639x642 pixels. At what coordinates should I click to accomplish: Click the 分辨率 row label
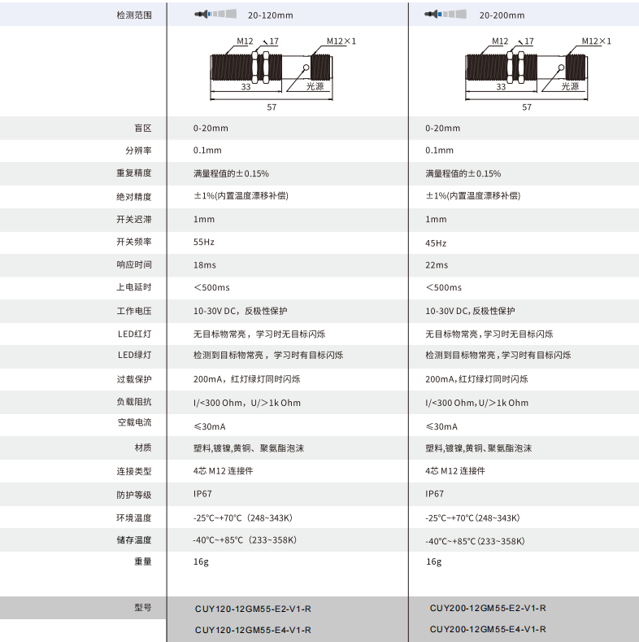point(139,151)
